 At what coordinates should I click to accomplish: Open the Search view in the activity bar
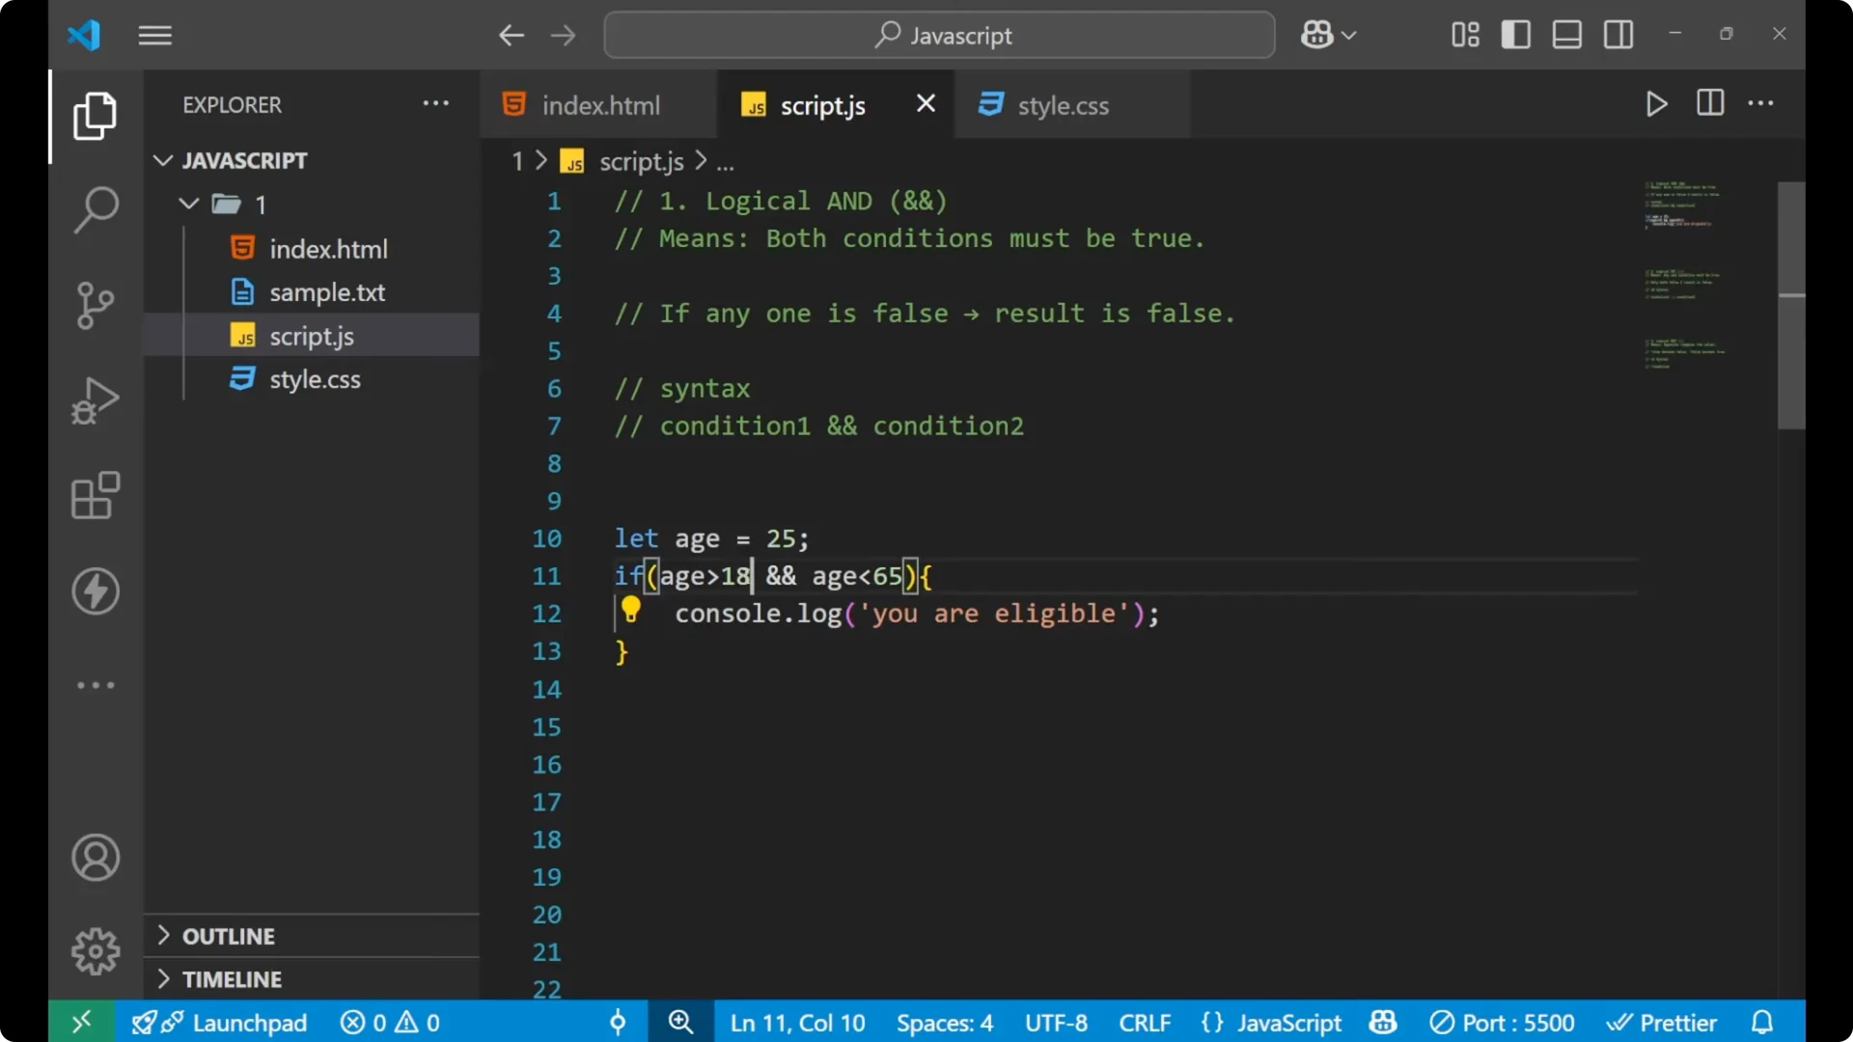click(x=95, y=209)
